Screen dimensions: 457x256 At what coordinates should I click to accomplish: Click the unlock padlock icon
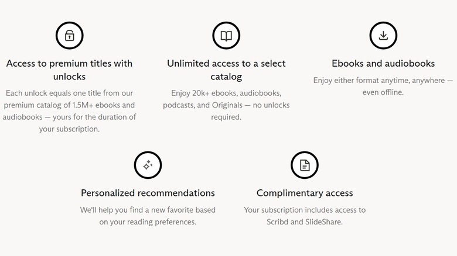coord(70,36)
